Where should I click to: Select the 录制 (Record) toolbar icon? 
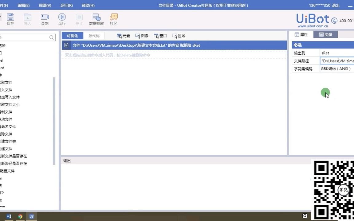[x=45, y=19]
